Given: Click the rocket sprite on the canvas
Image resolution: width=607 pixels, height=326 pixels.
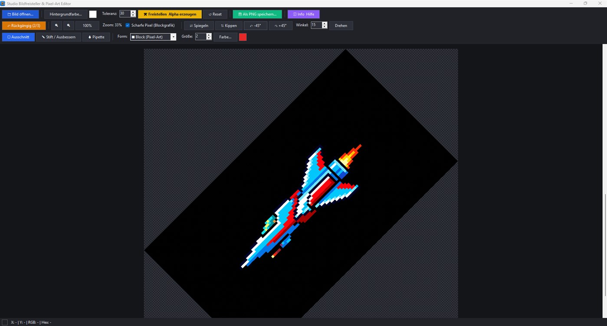Looking at the screenshot, I should pos(300,207).
